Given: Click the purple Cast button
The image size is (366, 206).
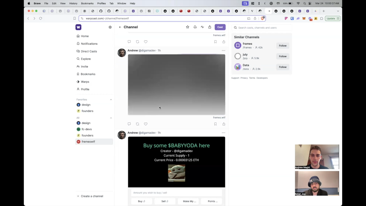Looking at the screenshot, I should tap(220, 27).
